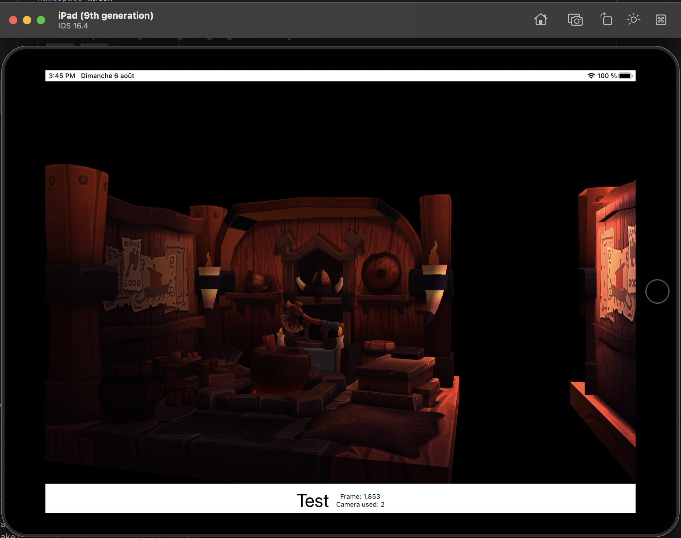Click the 'Camera used: 2' text
Viewport: 681px width, 538px height.
tap(360, 504)
